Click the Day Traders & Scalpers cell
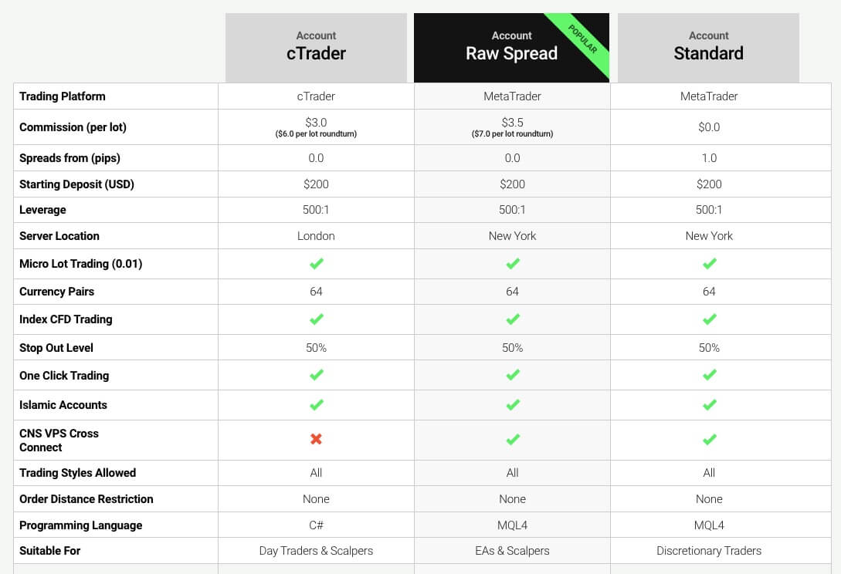Viewport: 841px width, 574px height. pos(316,551)
